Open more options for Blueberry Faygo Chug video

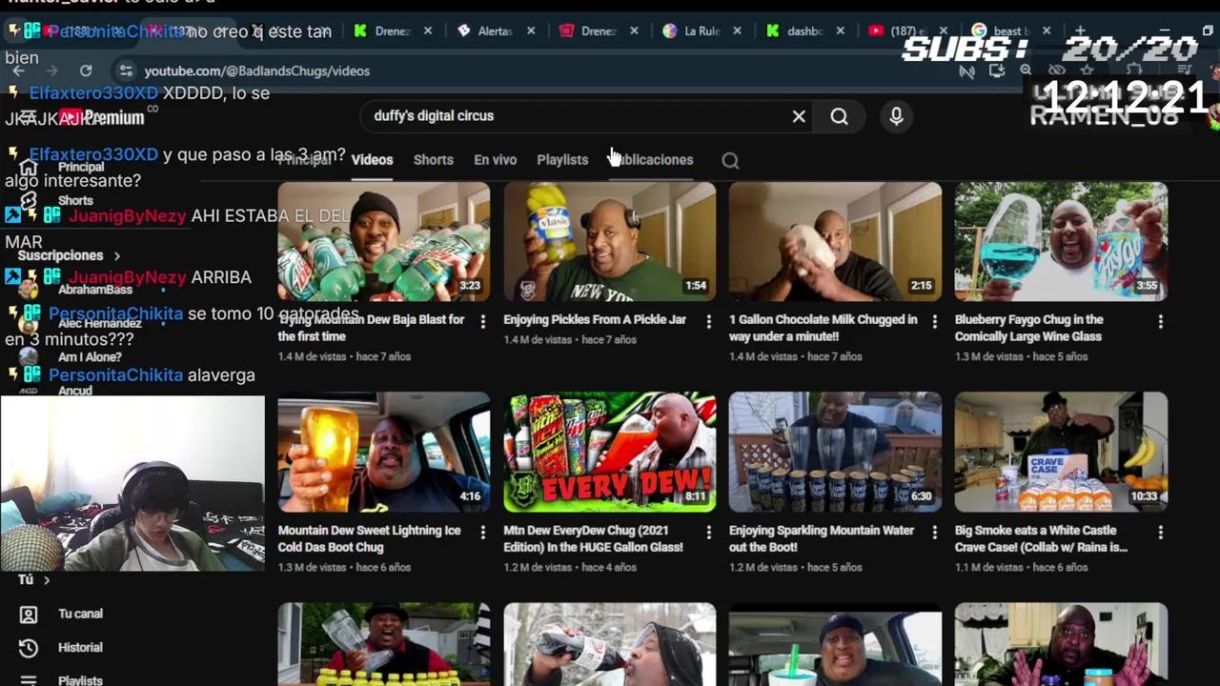1160,322
